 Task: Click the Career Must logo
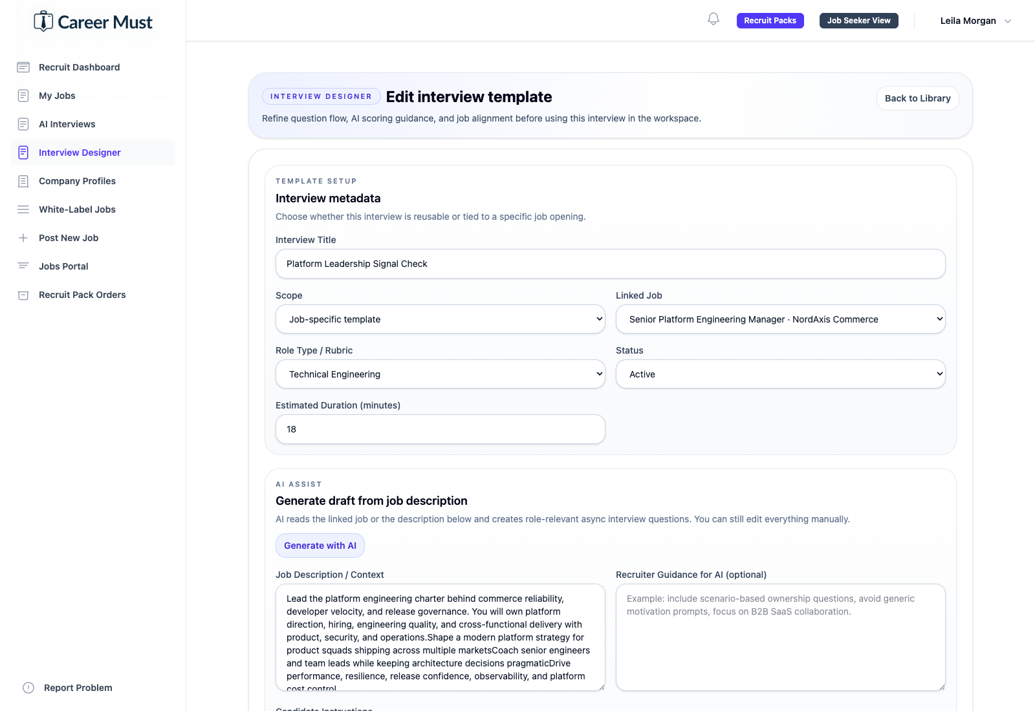coord(93,22)
